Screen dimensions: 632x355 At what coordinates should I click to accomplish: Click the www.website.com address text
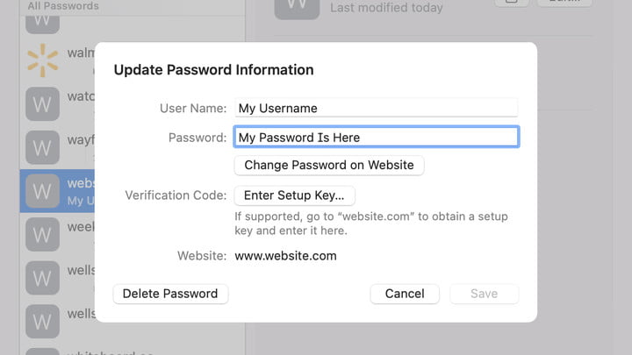(285, 256)
